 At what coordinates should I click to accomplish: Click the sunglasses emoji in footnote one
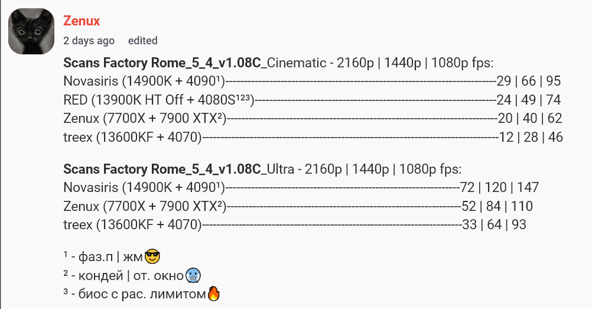click(152, 257)
